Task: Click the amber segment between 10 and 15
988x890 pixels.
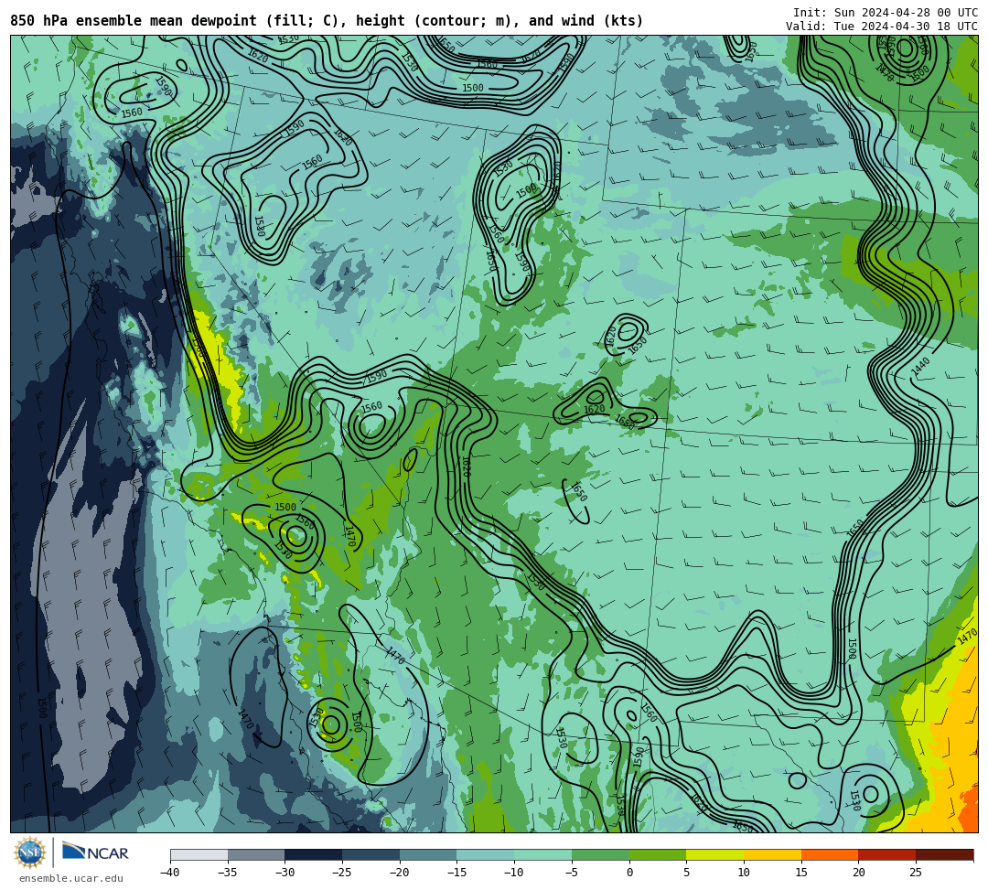Action: pyautogui.click(x=772, y=854)
